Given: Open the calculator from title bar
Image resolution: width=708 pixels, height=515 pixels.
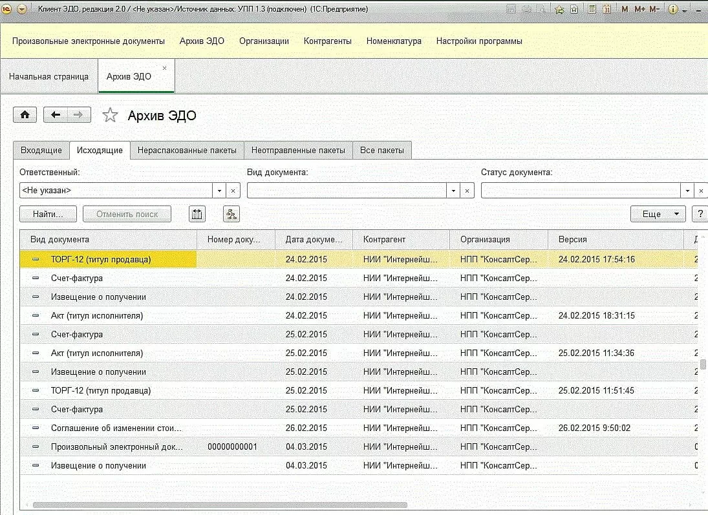Looking at the screenshot, I should (x=592, y=9).
